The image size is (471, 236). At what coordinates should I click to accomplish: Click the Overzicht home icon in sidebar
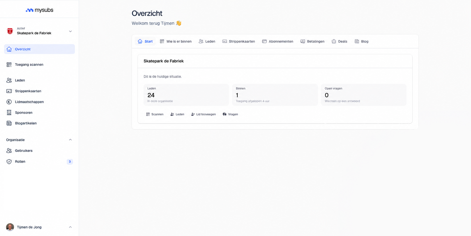[x=9, y=49]
